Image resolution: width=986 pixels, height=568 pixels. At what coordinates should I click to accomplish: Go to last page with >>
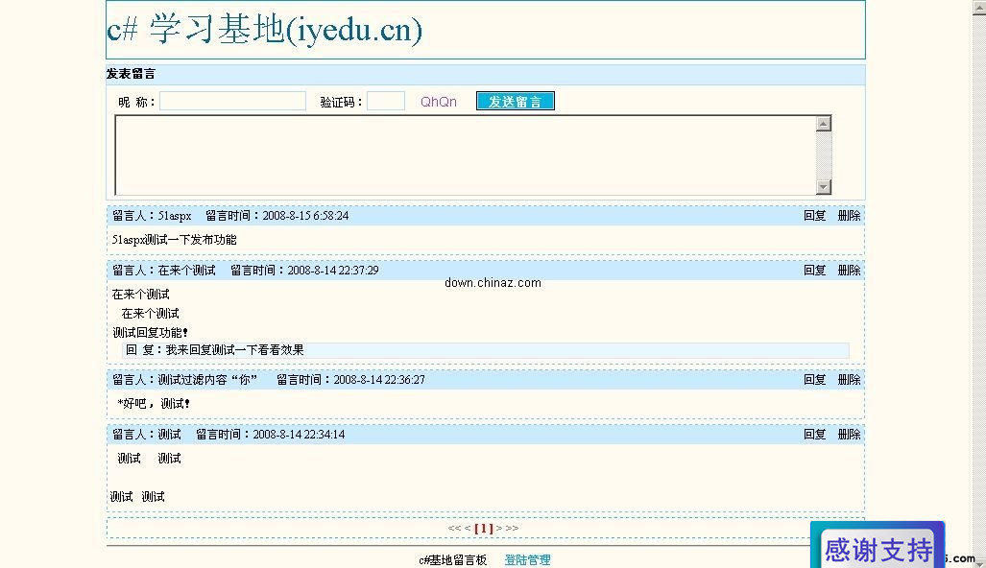512,529
